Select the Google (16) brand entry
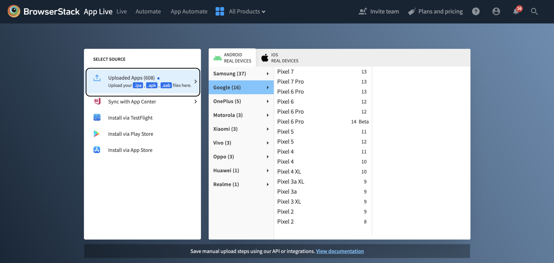 point(227,87)
